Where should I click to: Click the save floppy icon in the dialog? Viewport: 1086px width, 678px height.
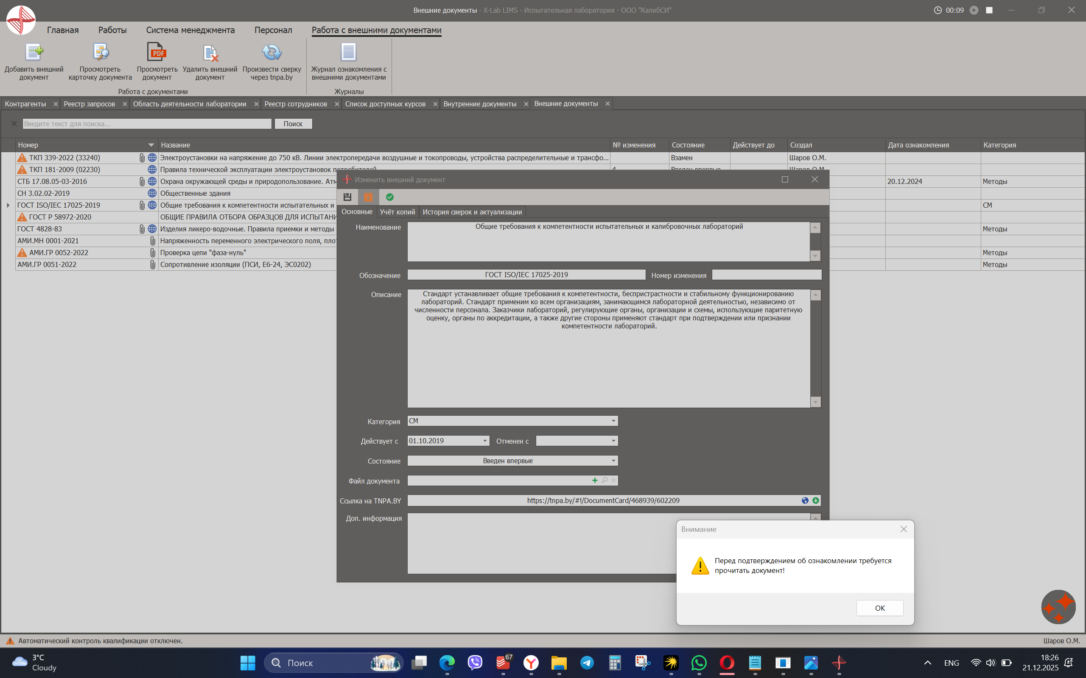pyautogui.click(x=347, y=197)
